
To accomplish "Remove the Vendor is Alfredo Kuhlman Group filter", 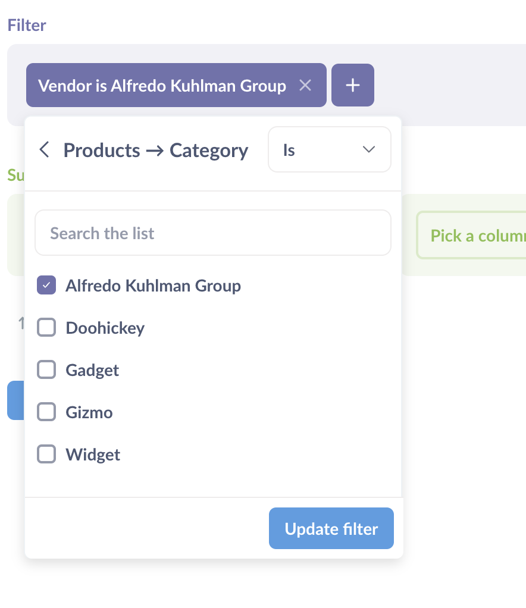I will coord(305,85).
